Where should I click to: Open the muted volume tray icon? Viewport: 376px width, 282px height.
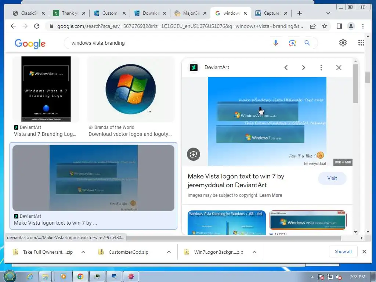339,277
